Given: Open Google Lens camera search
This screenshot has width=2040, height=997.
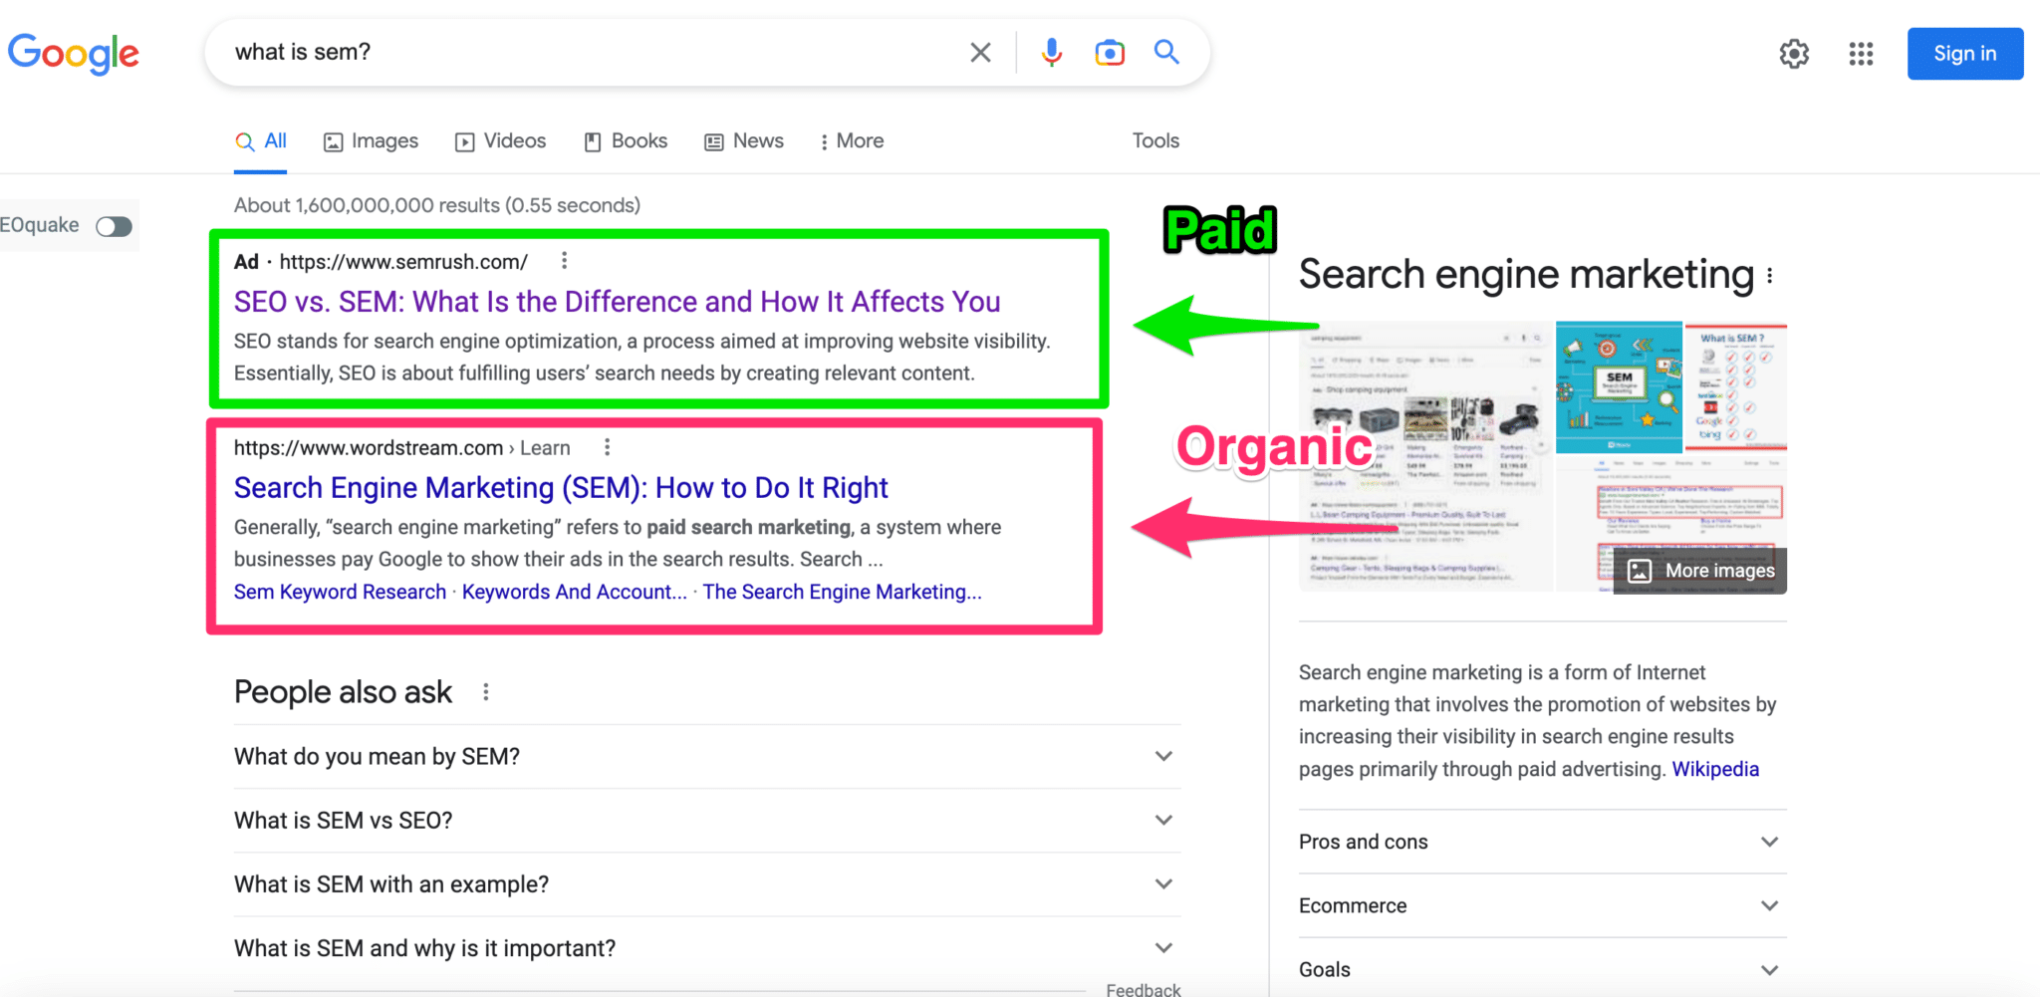Looking at the screenshot, I should [1109, 52].
